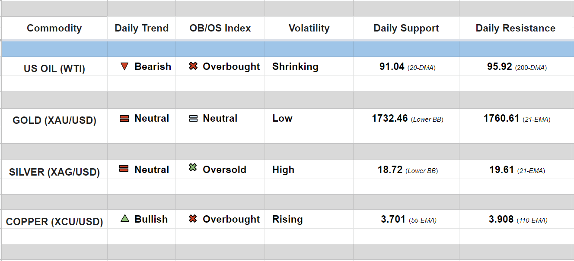The image size is (574, 261).
Task: Click the red down-triangle Bearish icon
Action: [124, 66]
